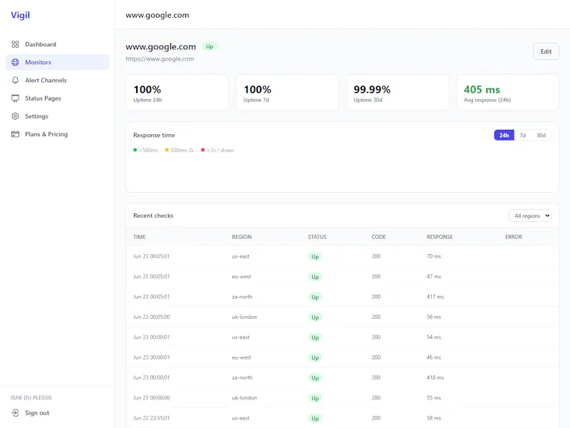The image size is (570, 428).
Task: Click us-east in the 70 ms row
Action: coord(241,256)
